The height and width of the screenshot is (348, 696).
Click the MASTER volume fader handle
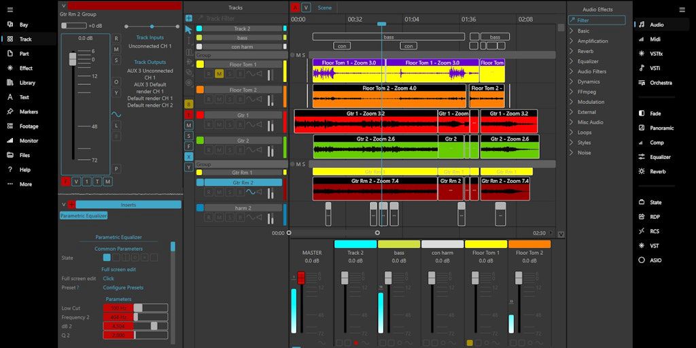pyautogui.click(x=301, y=277)
